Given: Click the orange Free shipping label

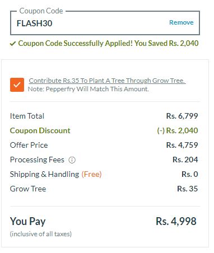Looking at the screenshot, I should [x=91, y=174].
